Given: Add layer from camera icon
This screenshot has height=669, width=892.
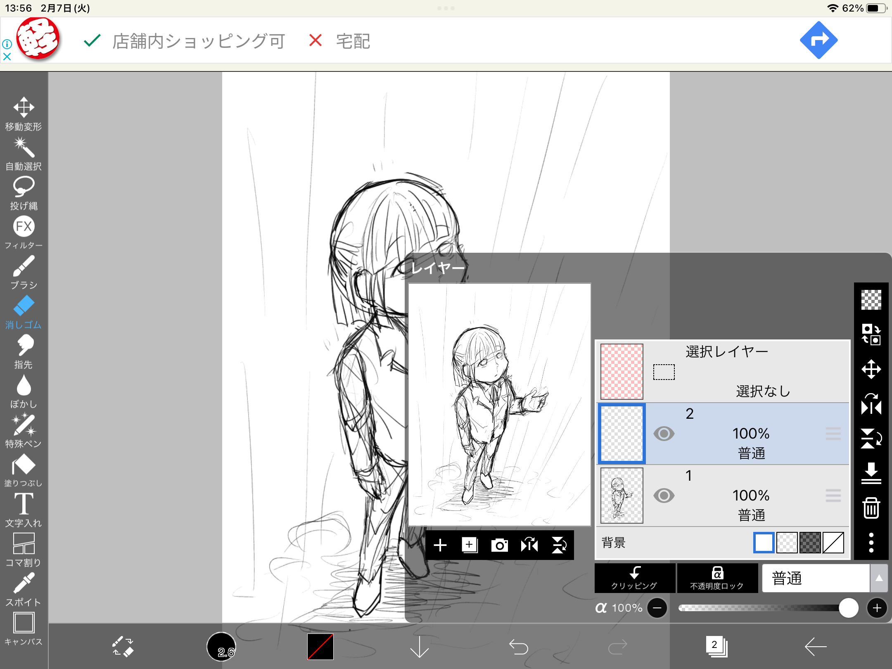Looking at the screenshot, I should (499, 545).
